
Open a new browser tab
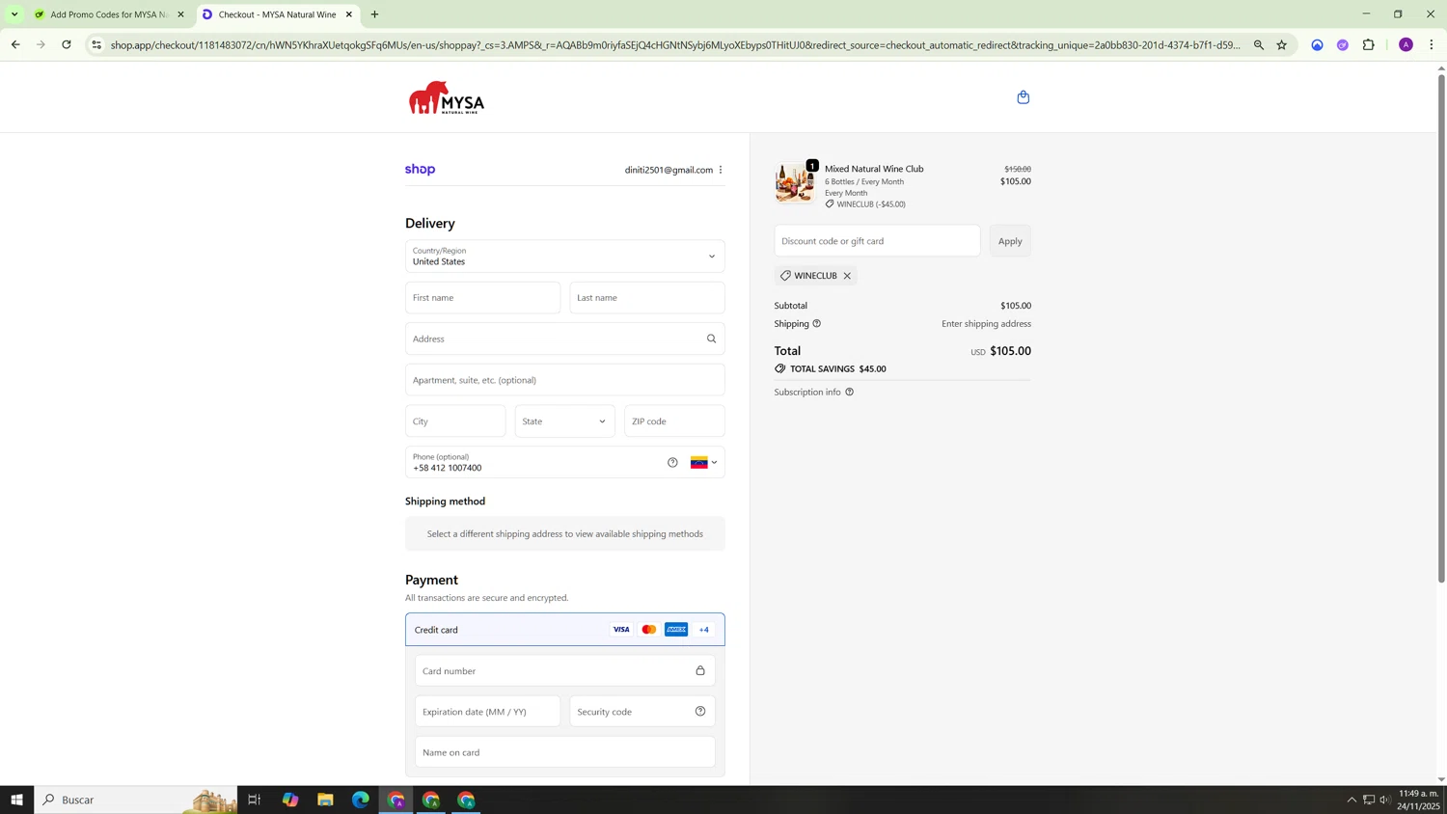coord(374,14)
